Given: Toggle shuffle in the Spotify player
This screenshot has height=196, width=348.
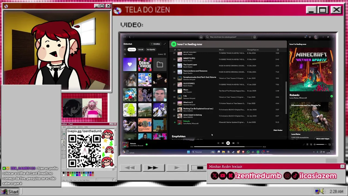Looking at the screenshot, I should 218,143.
